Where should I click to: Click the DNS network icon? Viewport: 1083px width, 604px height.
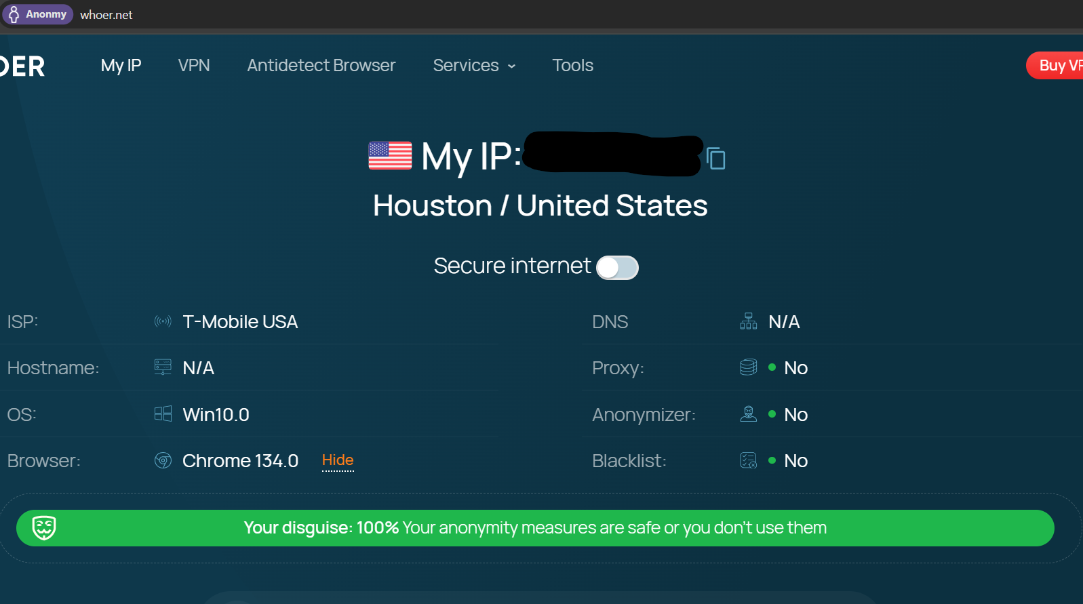(x=748, y=321)
